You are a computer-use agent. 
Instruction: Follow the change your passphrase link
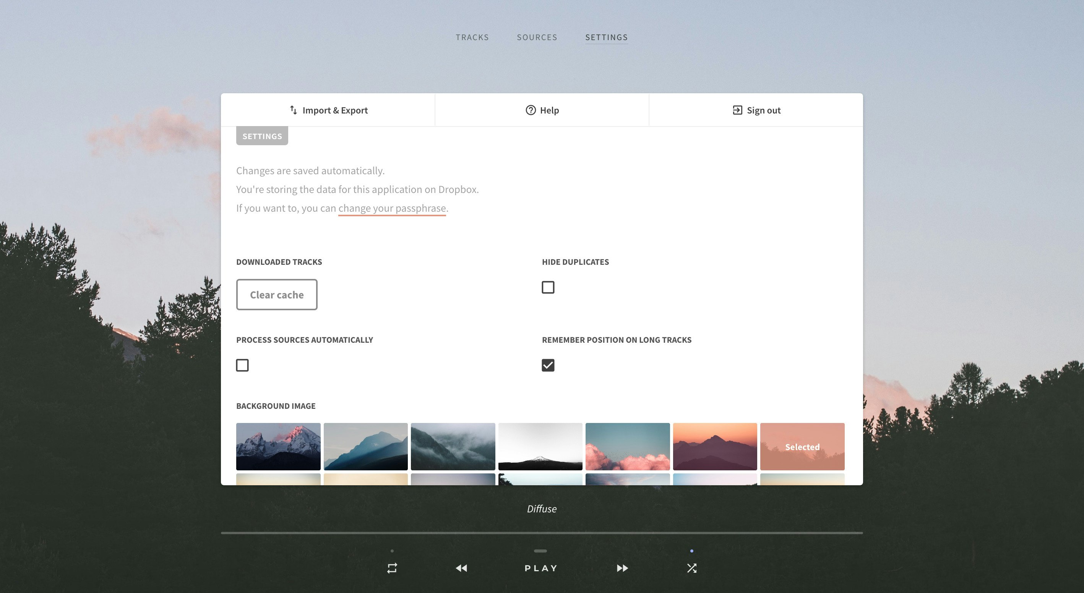pyautogui.click(x=392, y=208)
